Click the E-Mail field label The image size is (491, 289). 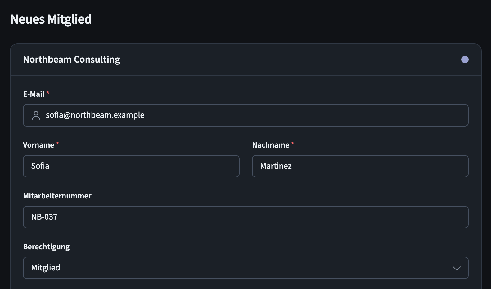click(x=34, y=94)
